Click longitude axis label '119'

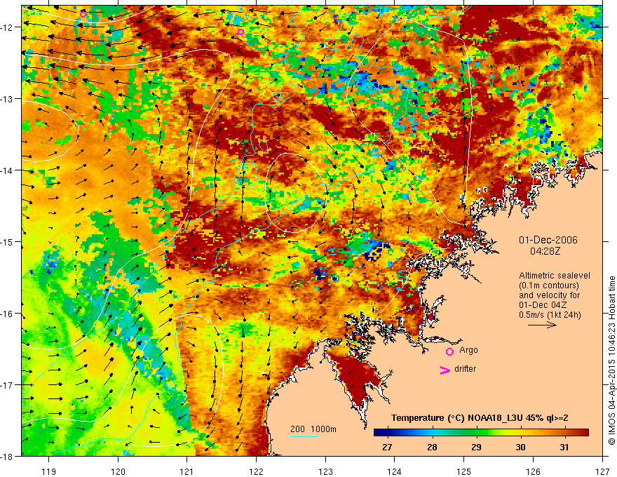(49, 471)
